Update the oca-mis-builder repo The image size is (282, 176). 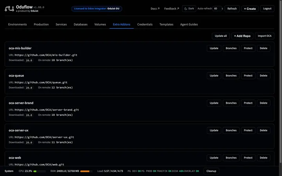point(214,48)
